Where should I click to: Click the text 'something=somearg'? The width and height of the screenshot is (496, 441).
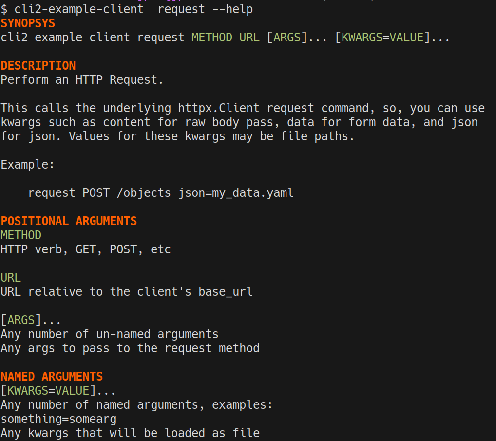tap(58, 419)
